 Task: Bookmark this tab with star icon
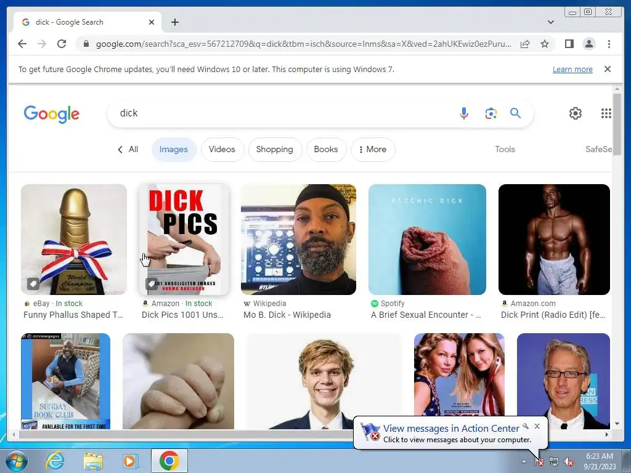tap(545, 44)
